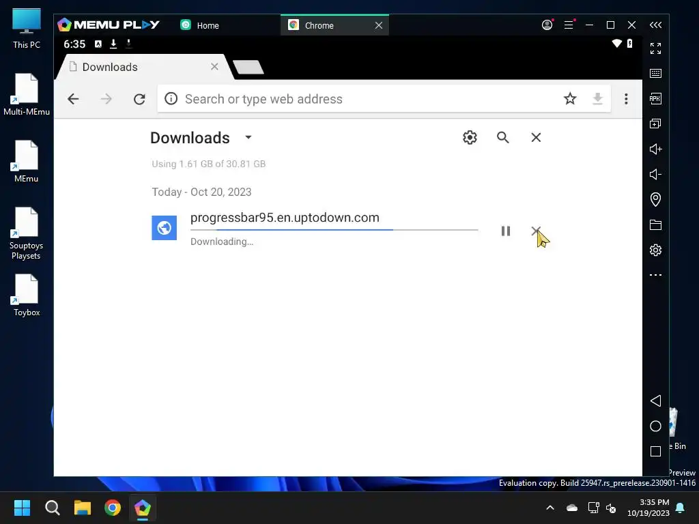Image resolution: width=699 pixels, height=524 pixels.
Task: Open MEmu account profile icon
Action: tap(547, 25)
